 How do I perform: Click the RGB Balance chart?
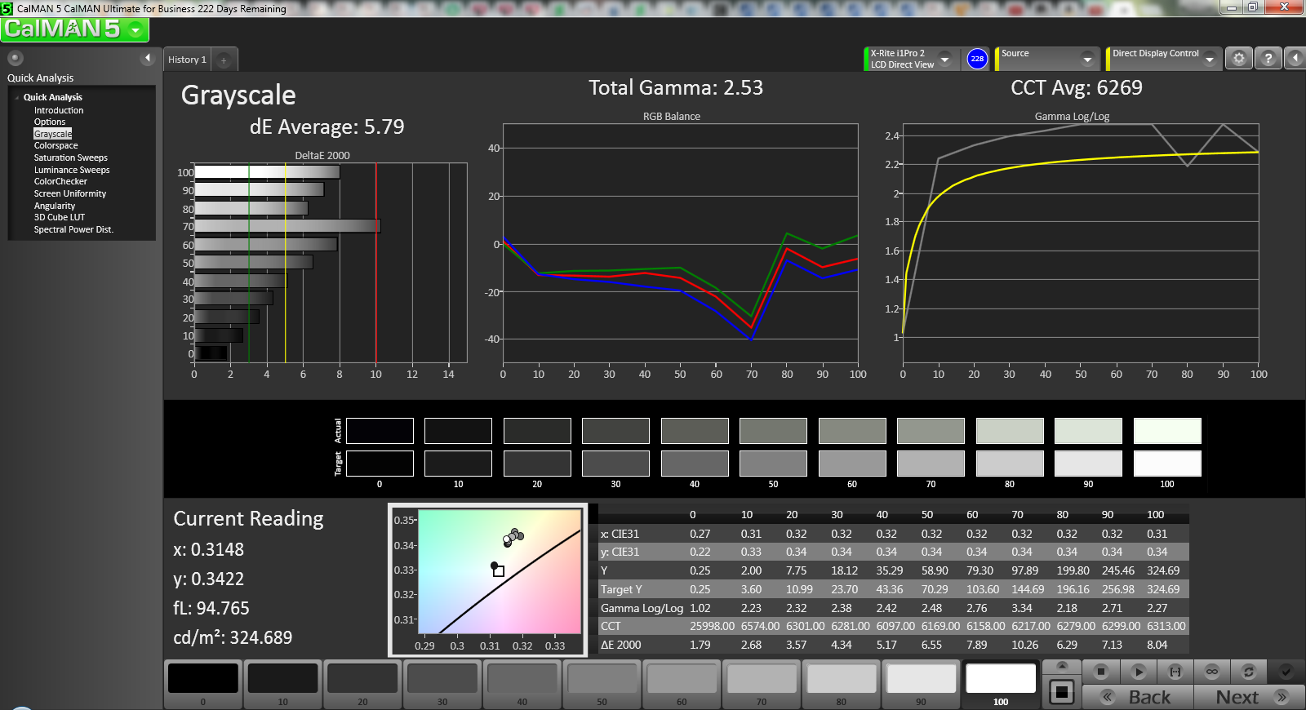(x=680, y=243)
